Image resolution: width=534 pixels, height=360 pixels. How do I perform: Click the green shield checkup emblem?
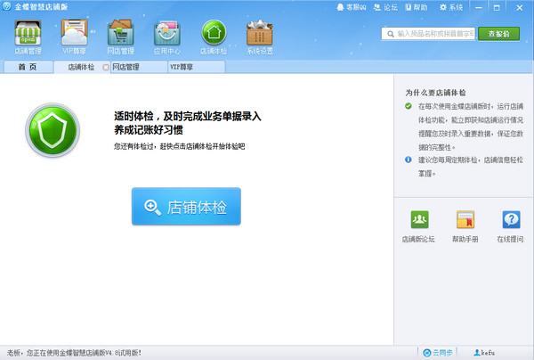click(53, 130)
